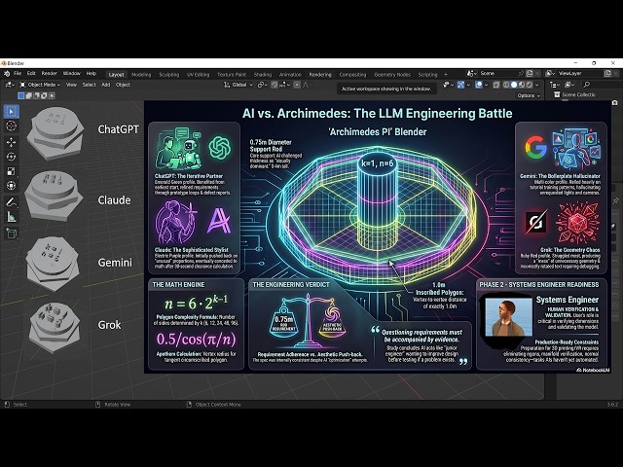Choose the Extend selection mode icon
The height and width of the screenshot is (467, 623).
(29, 95)
